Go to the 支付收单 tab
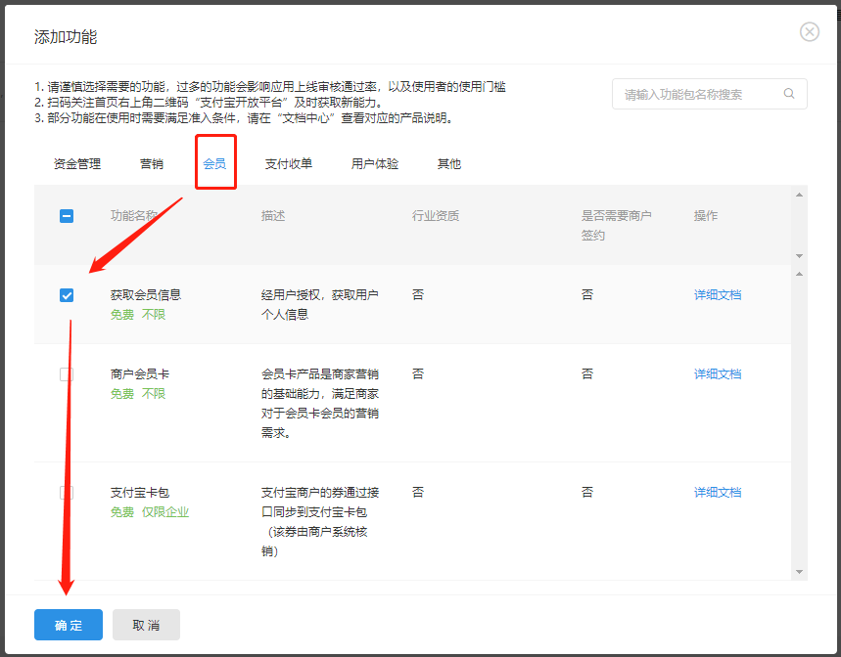This screenshot has width=841, height=657. [289, 163]
